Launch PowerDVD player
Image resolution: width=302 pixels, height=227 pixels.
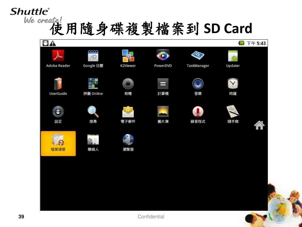tap(163, 59)
